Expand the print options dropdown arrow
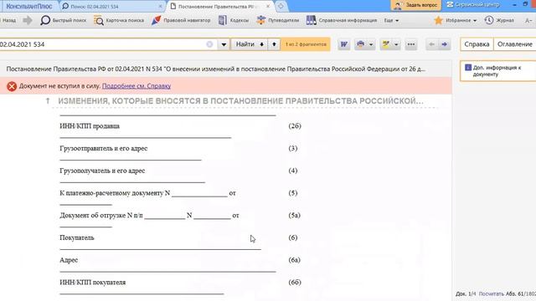Viewport: 536px width, 301px height. [x=371, y=44]
